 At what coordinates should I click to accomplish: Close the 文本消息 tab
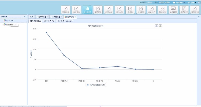coord(47,17)
